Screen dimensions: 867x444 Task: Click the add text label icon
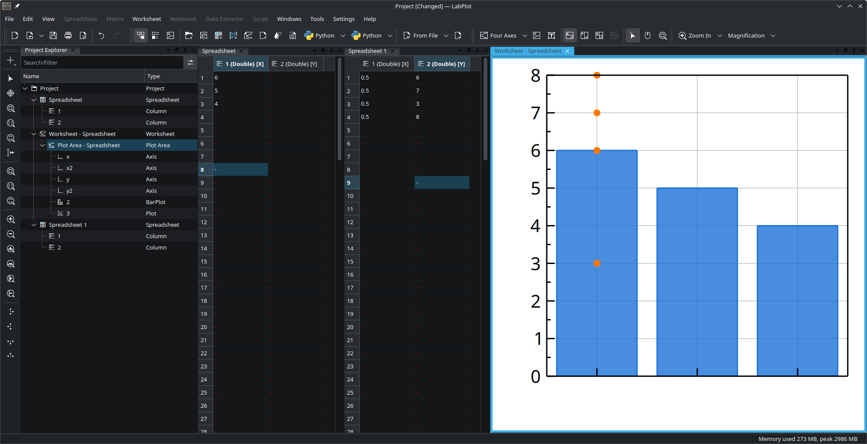tap(551, 36)
